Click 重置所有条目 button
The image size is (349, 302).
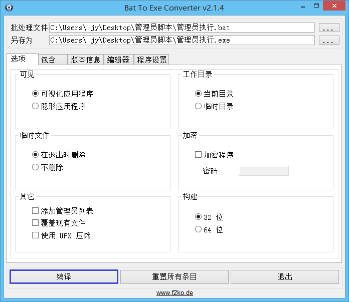(174, 276)
